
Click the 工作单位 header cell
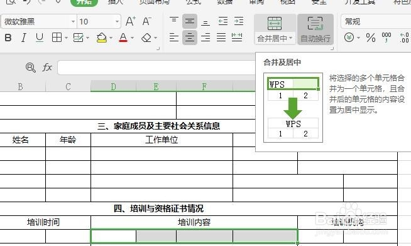pos(162,140)
